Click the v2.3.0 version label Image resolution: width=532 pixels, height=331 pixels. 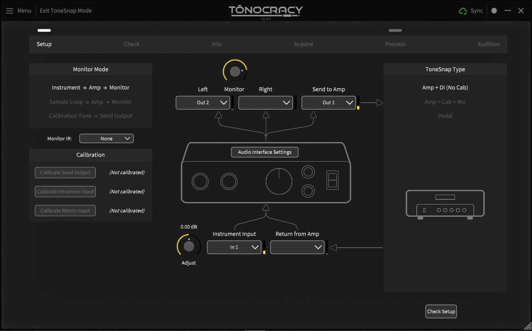pyautogui.click(x=266, y=19)
